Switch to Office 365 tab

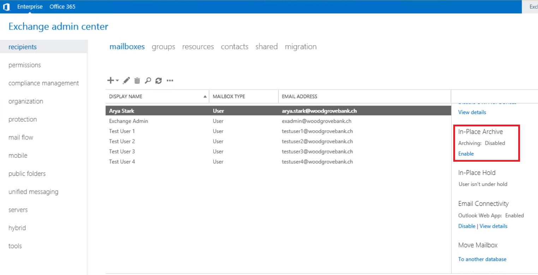[x=62, y=7]
